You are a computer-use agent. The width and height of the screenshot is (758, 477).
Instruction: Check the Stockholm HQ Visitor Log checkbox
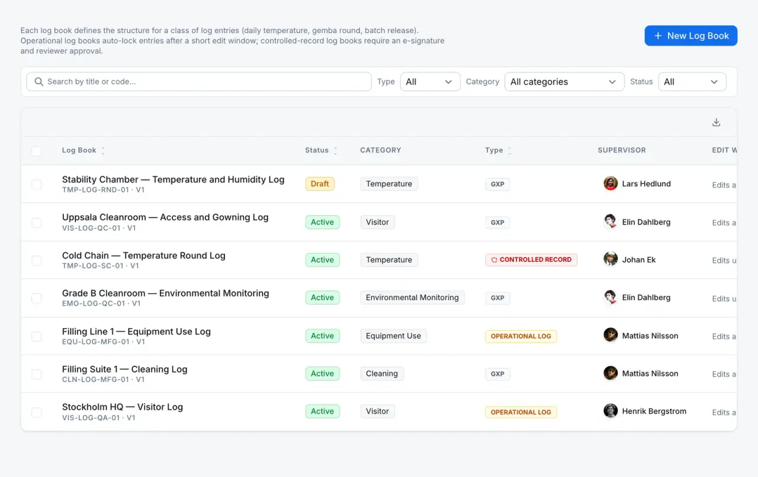37,413
